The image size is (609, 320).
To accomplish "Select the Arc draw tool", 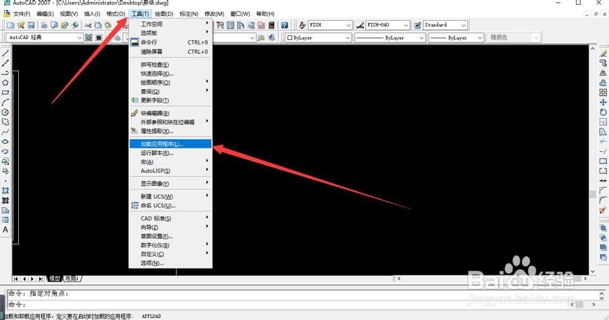I will pyautogui.click(x=5, y=102).
